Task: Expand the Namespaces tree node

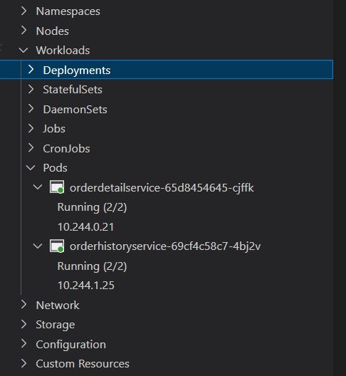Action: click(23, 11)
